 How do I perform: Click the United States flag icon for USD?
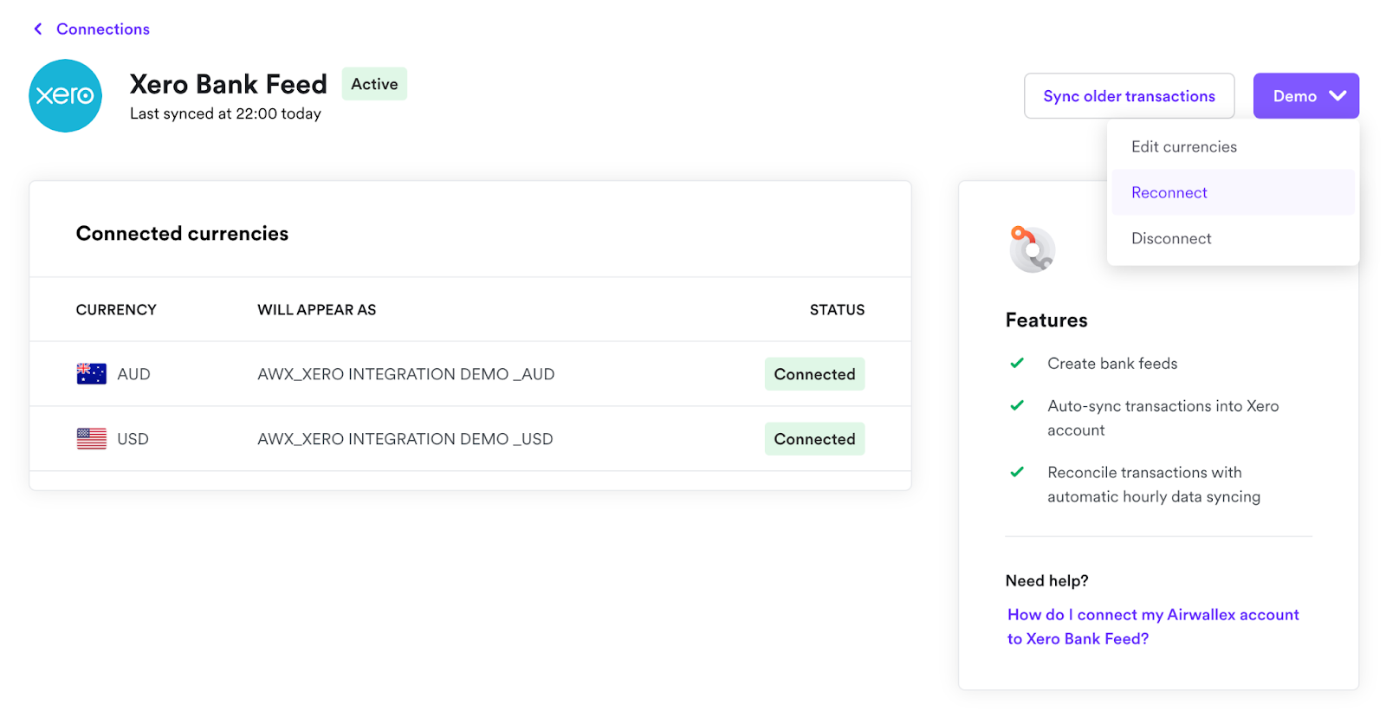point(92,439)
